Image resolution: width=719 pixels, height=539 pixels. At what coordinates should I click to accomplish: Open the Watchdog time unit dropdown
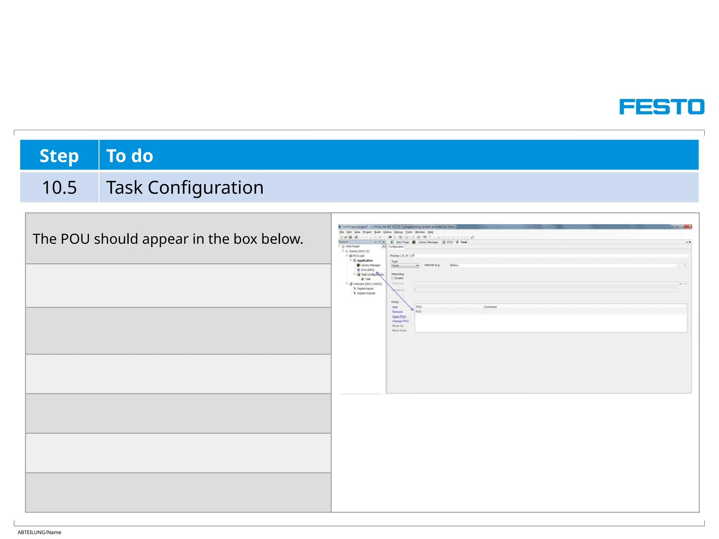[x=683, y=284]
